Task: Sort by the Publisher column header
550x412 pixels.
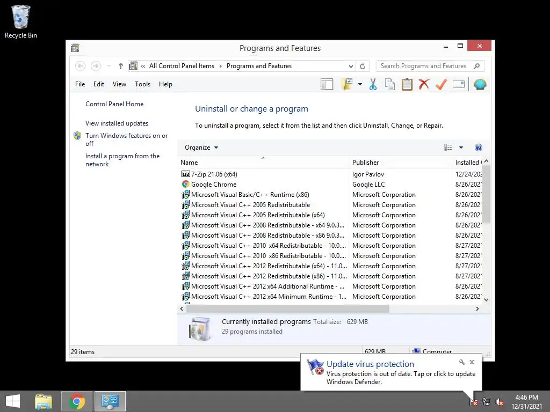Action: tap(401, 162)
